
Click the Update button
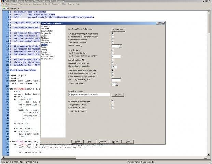115,142
